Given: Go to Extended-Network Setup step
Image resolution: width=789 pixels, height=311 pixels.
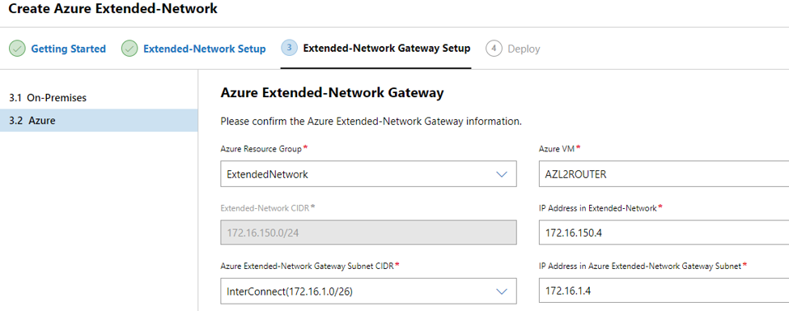Looking at the screenshot, I should point(205,49).
